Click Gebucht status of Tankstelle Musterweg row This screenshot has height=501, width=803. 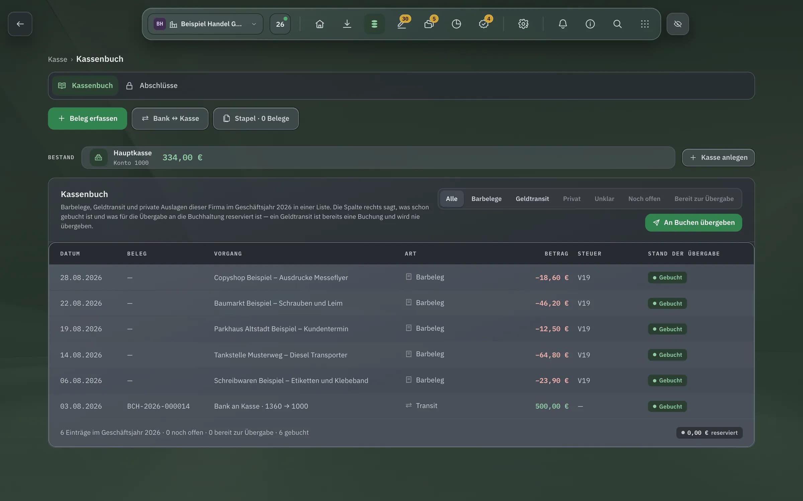pos(667,355)
